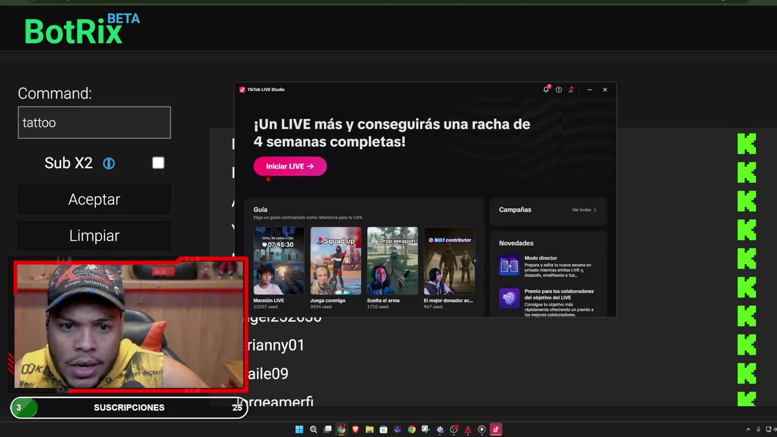Click the Guía section heading
Screen dimensions: 777x437
coord(260,209)
